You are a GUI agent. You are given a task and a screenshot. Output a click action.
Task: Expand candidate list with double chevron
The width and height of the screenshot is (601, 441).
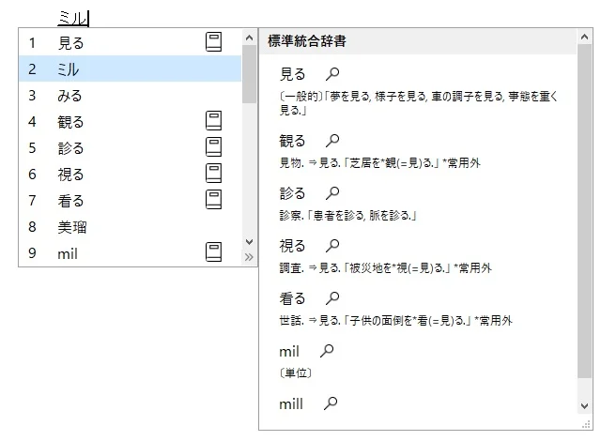pos(249,257)
